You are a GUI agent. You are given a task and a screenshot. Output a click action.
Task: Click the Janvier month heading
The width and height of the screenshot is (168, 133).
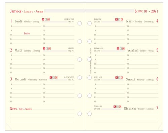16,11
